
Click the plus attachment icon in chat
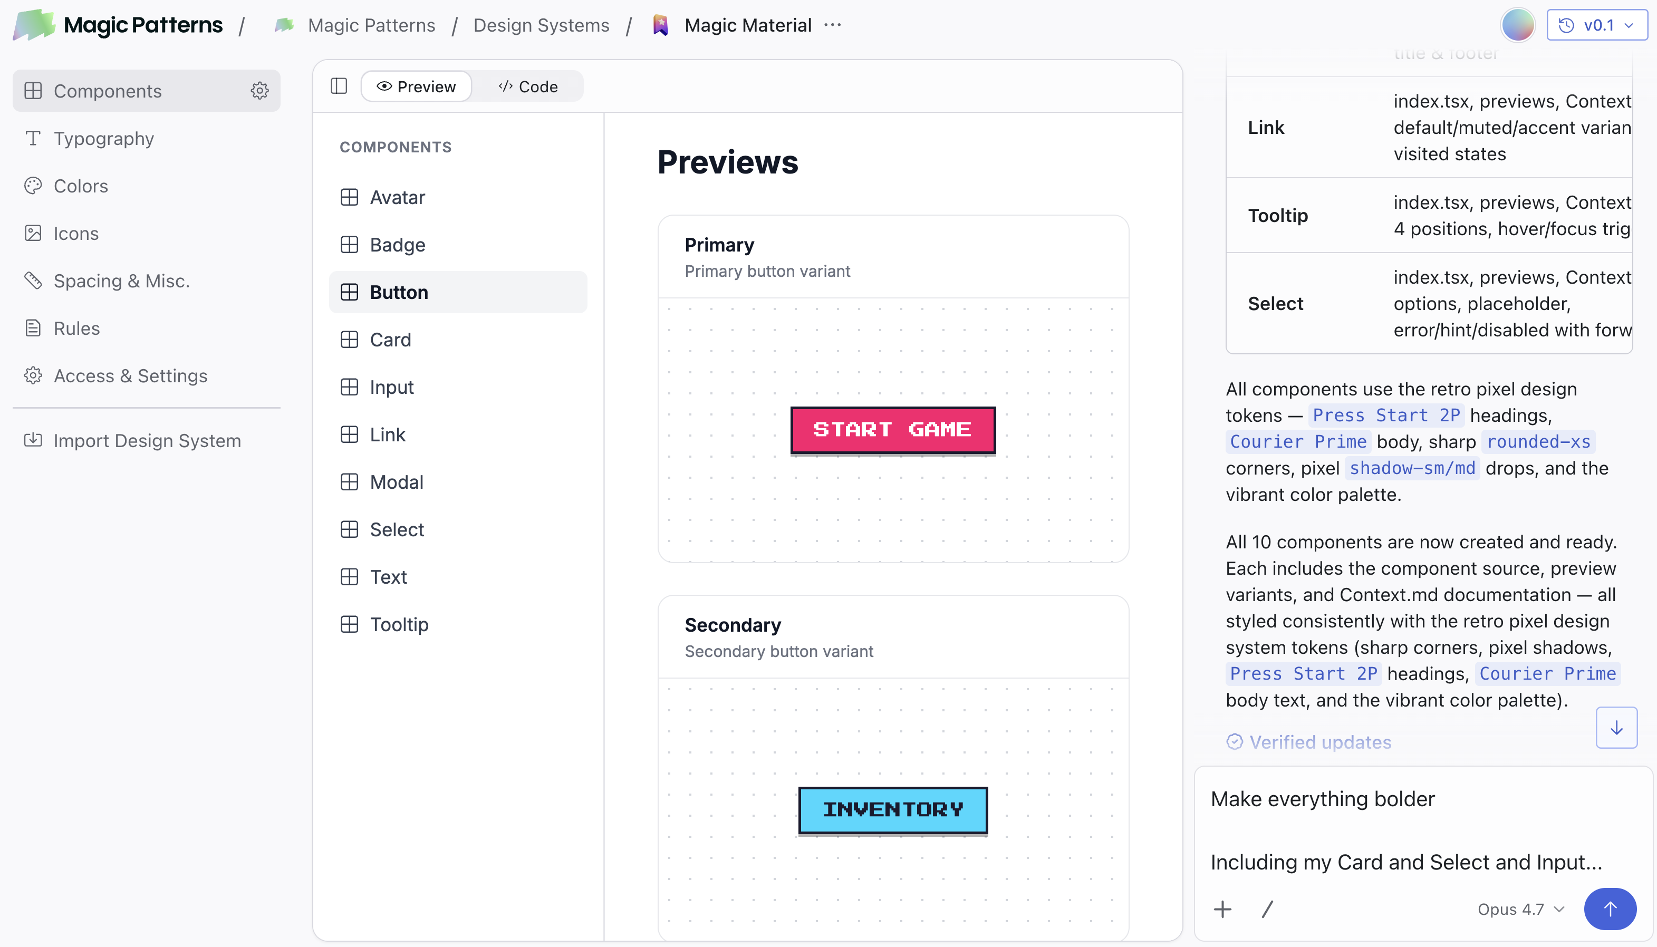(1222, 909)
